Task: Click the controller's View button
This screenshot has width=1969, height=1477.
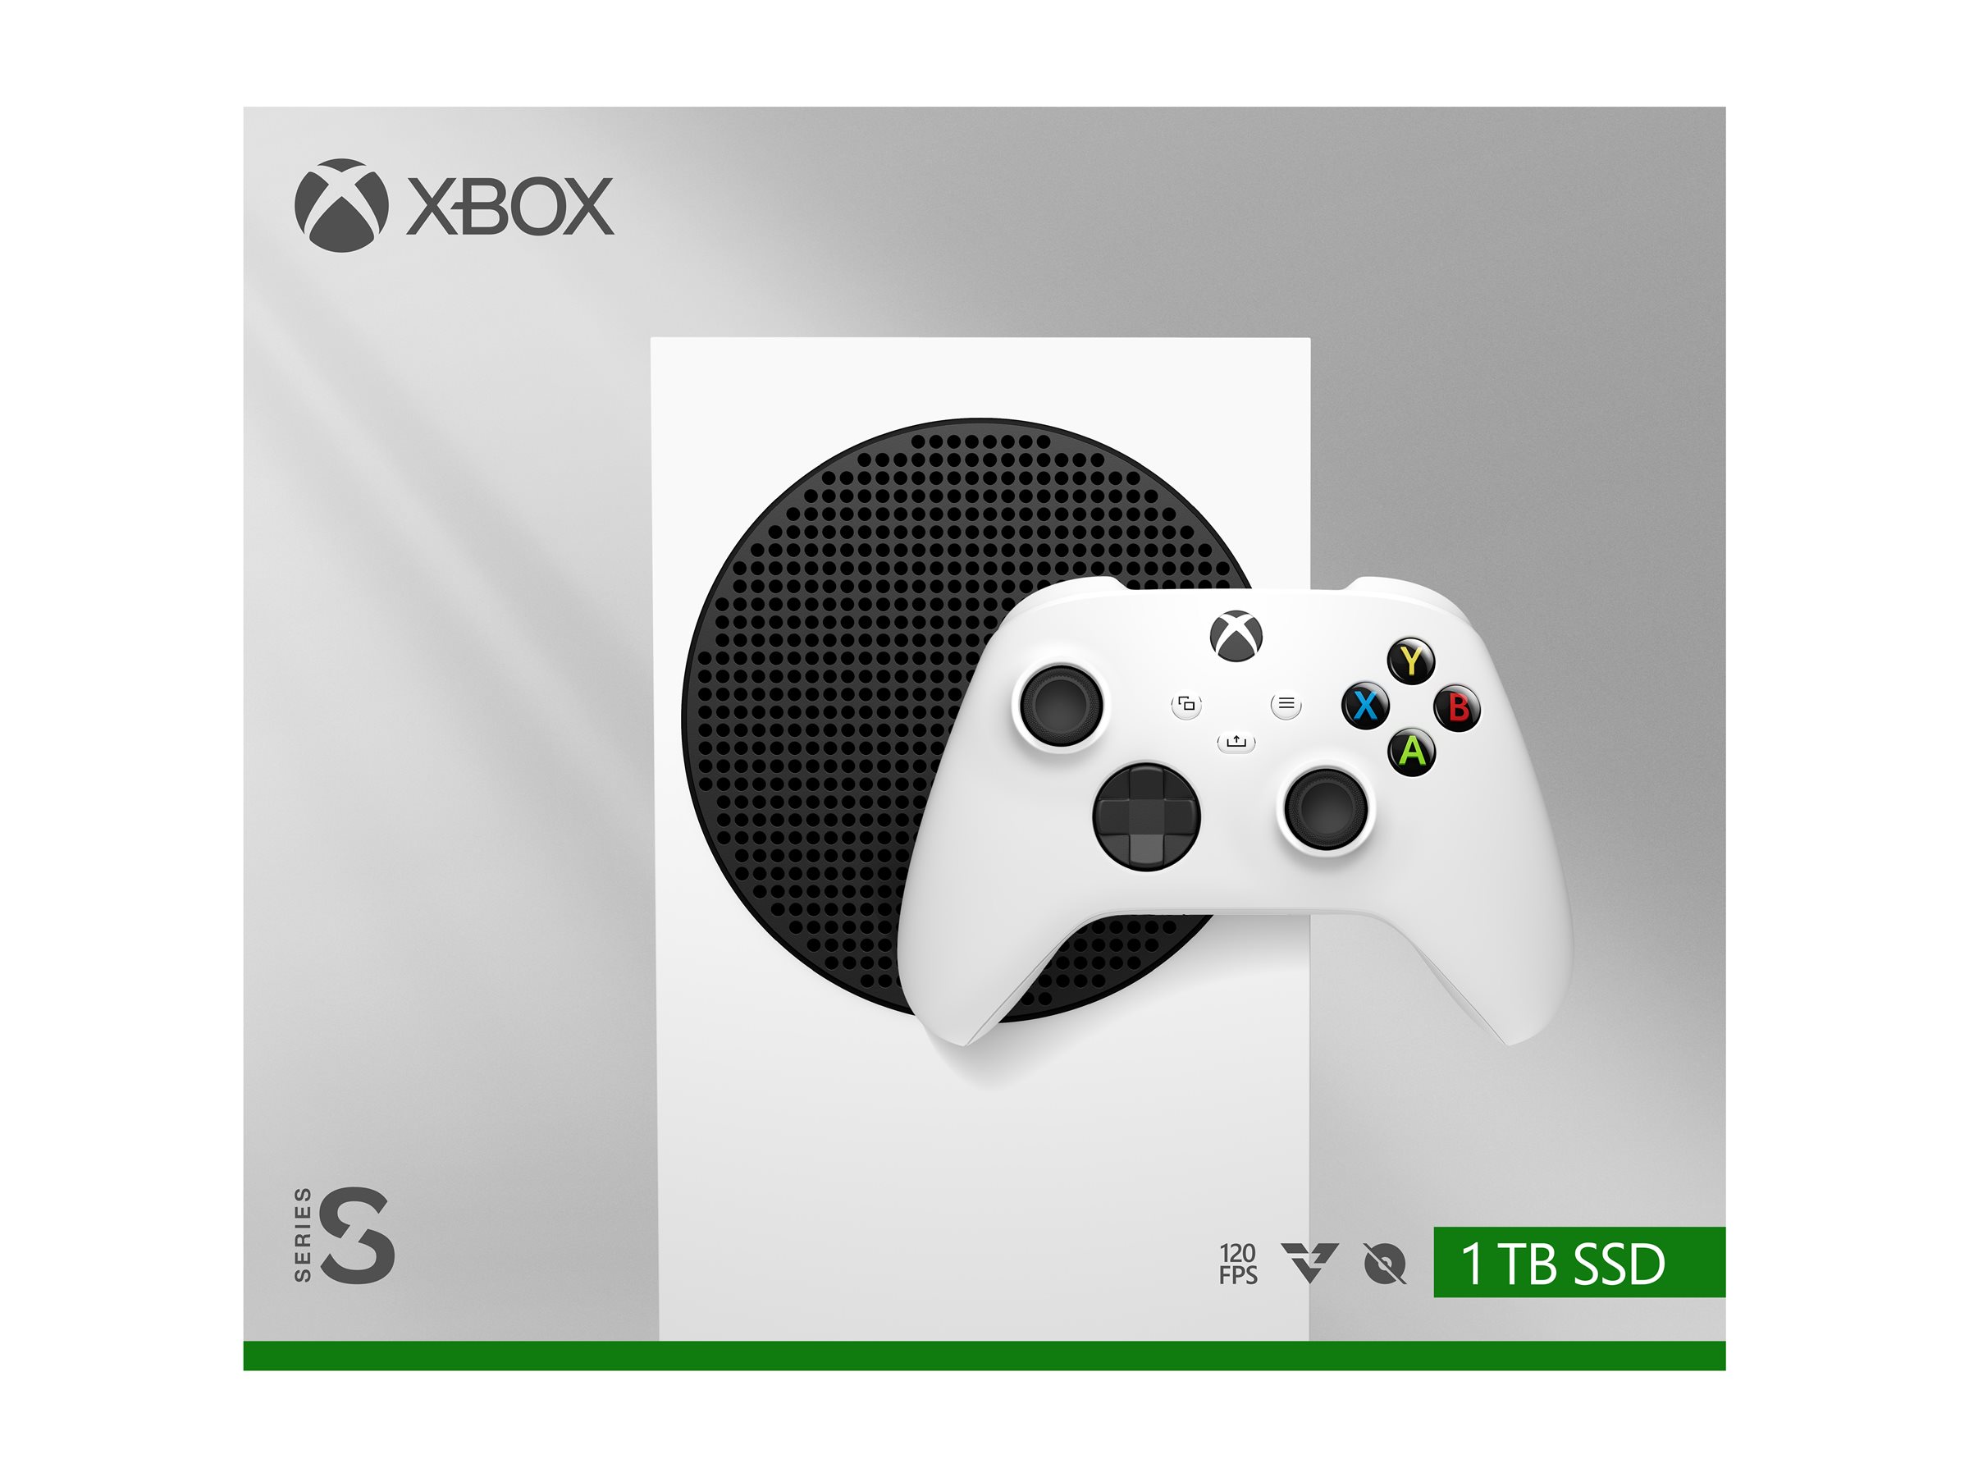Action: click(x=1186, y=705)
